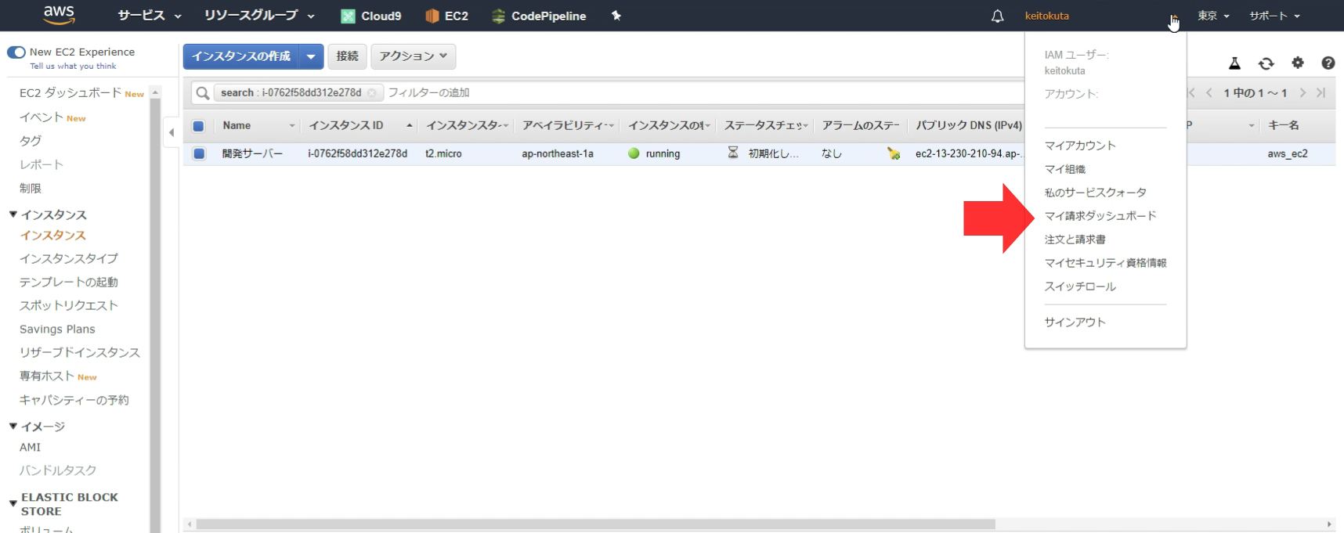Click インスタンスの作成 button
1344x533 pixels.
click(241, 56)
